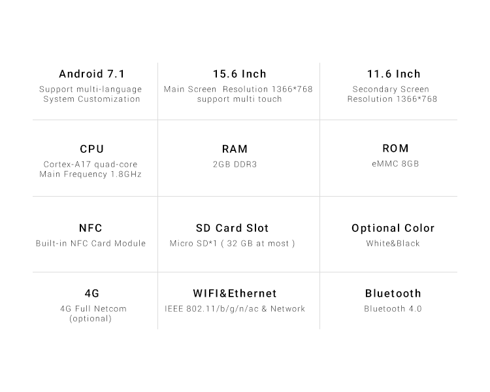Viewport: 490px width, 392px height.
Task: Click the Optional Color heading
Action: coord(393,228)
